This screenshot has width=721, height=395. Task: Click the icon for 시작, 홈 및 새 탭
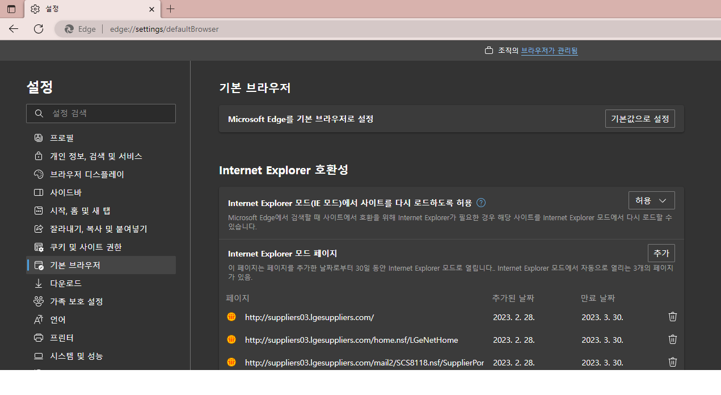click(39, 211)
